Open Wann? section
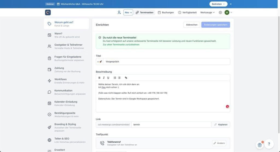 (66, 35)
